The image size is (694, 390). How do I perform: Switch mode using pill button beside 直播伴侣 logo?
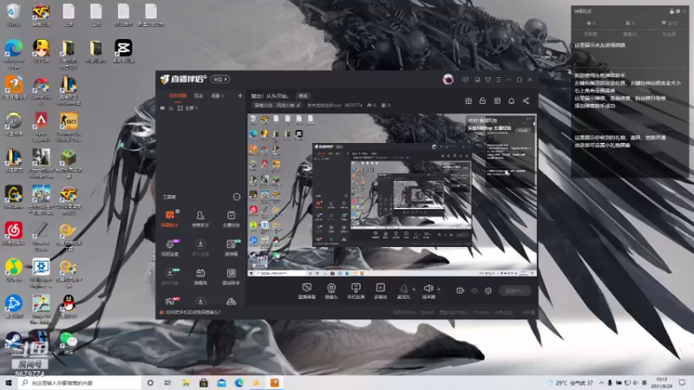tap(220, 79)
